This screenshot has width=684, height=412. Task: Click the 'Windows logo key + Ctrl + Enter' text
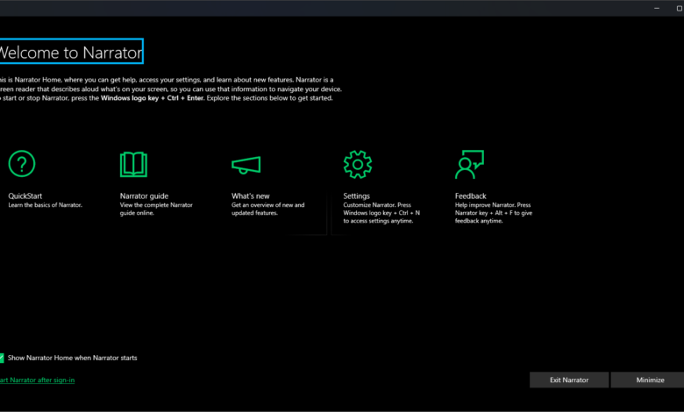click(x=152, y=98)
